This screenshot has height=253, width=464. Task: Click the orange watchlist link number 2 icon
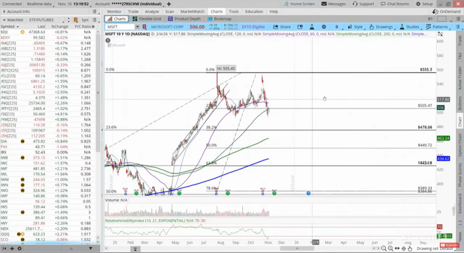point(76,20)
